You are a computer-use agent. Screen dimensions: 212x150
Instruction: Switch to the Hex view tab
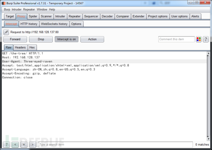32,47
